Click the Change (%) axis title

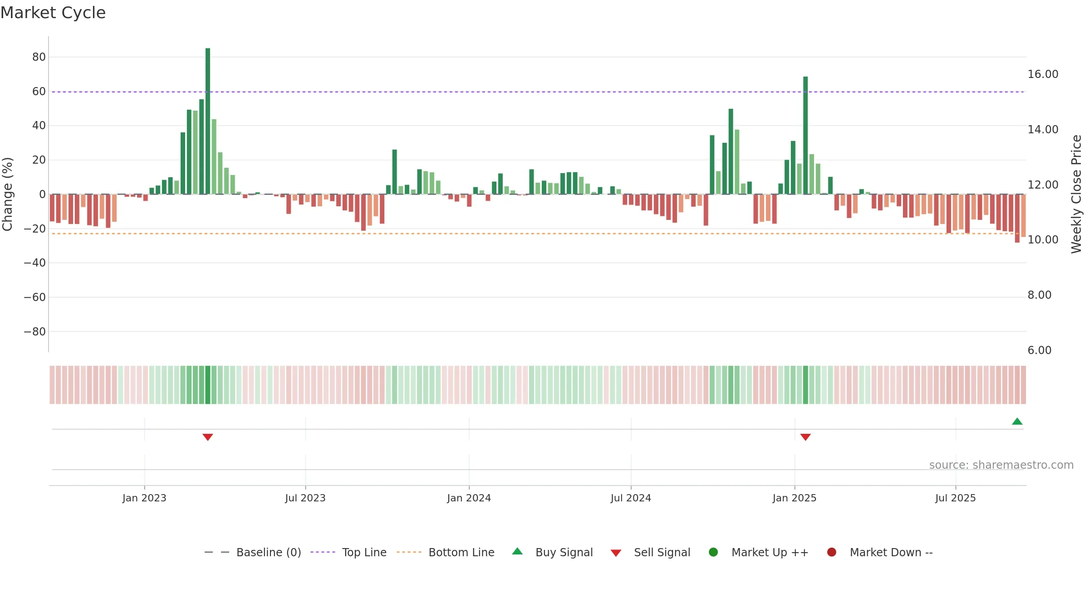[x=7, y=194]
